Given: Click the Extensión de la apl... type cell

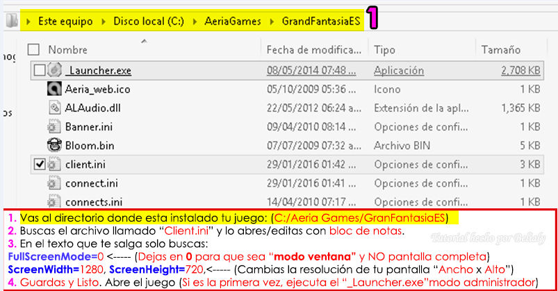Looking at the screenshot, I should 421,108.
